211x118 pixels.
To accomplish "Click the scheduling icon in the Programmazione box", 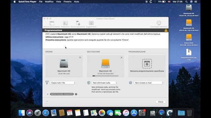I will [147, 64].
